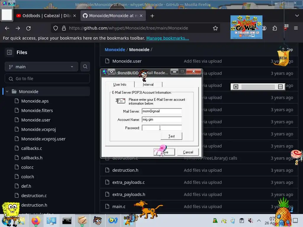Click the Account Name input field

tap(162, 119)
